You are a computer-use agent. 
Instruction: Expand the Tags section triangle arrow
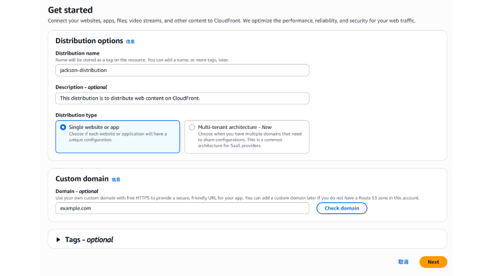pos(59,240)
